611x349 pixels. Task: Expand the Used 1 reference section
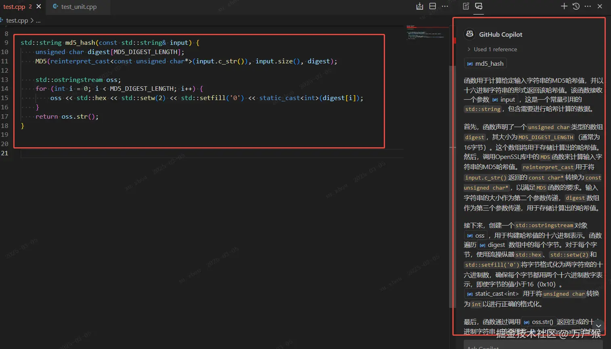pos(492,49)
